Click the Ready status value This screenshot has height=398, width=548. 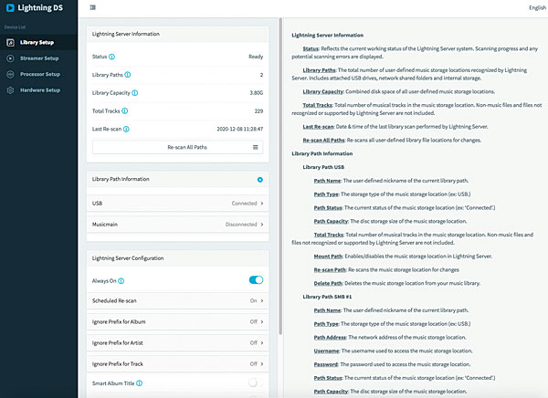256,57
